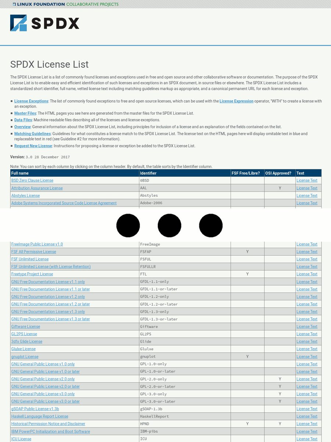Click the SPDX logo

coord(45,23)
